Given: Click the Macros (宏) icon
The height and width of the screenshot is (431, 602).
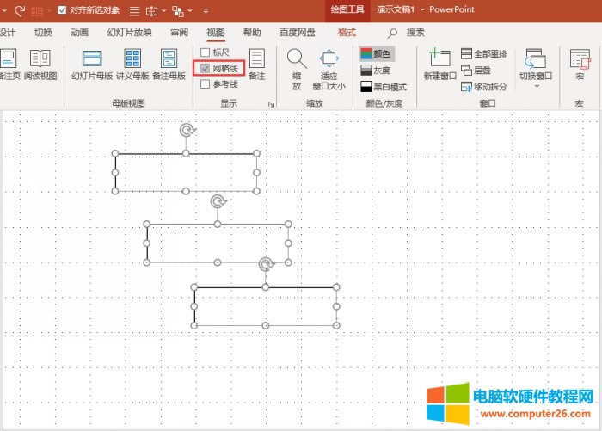Looking at the screenshot, I should (580, 65).
